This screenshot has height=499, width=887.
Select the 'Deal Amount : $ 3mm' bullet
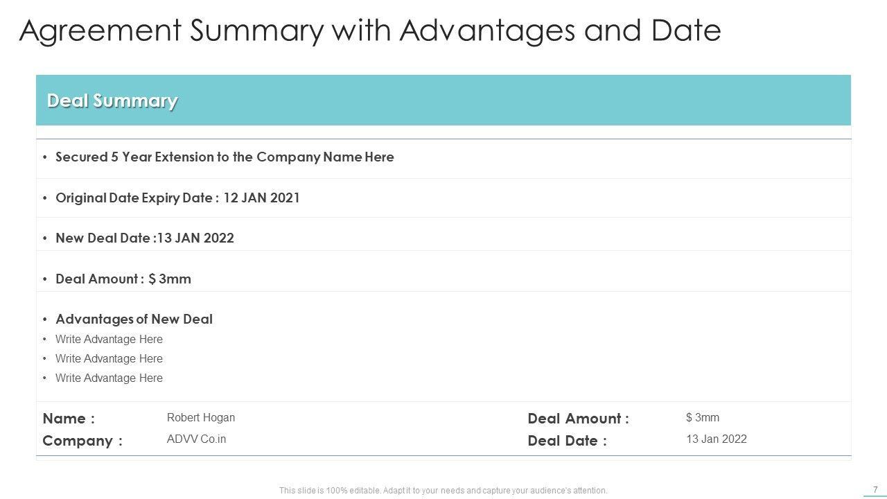tap(123, 279)
